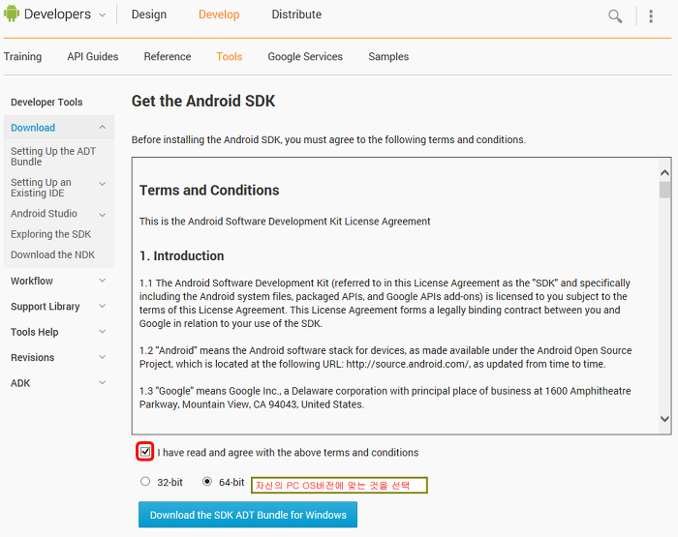Image resolution: width=678 pixels, height=537 pixels.
Task: Click the terms scrollbar down arrow
Action: point(664,419)
